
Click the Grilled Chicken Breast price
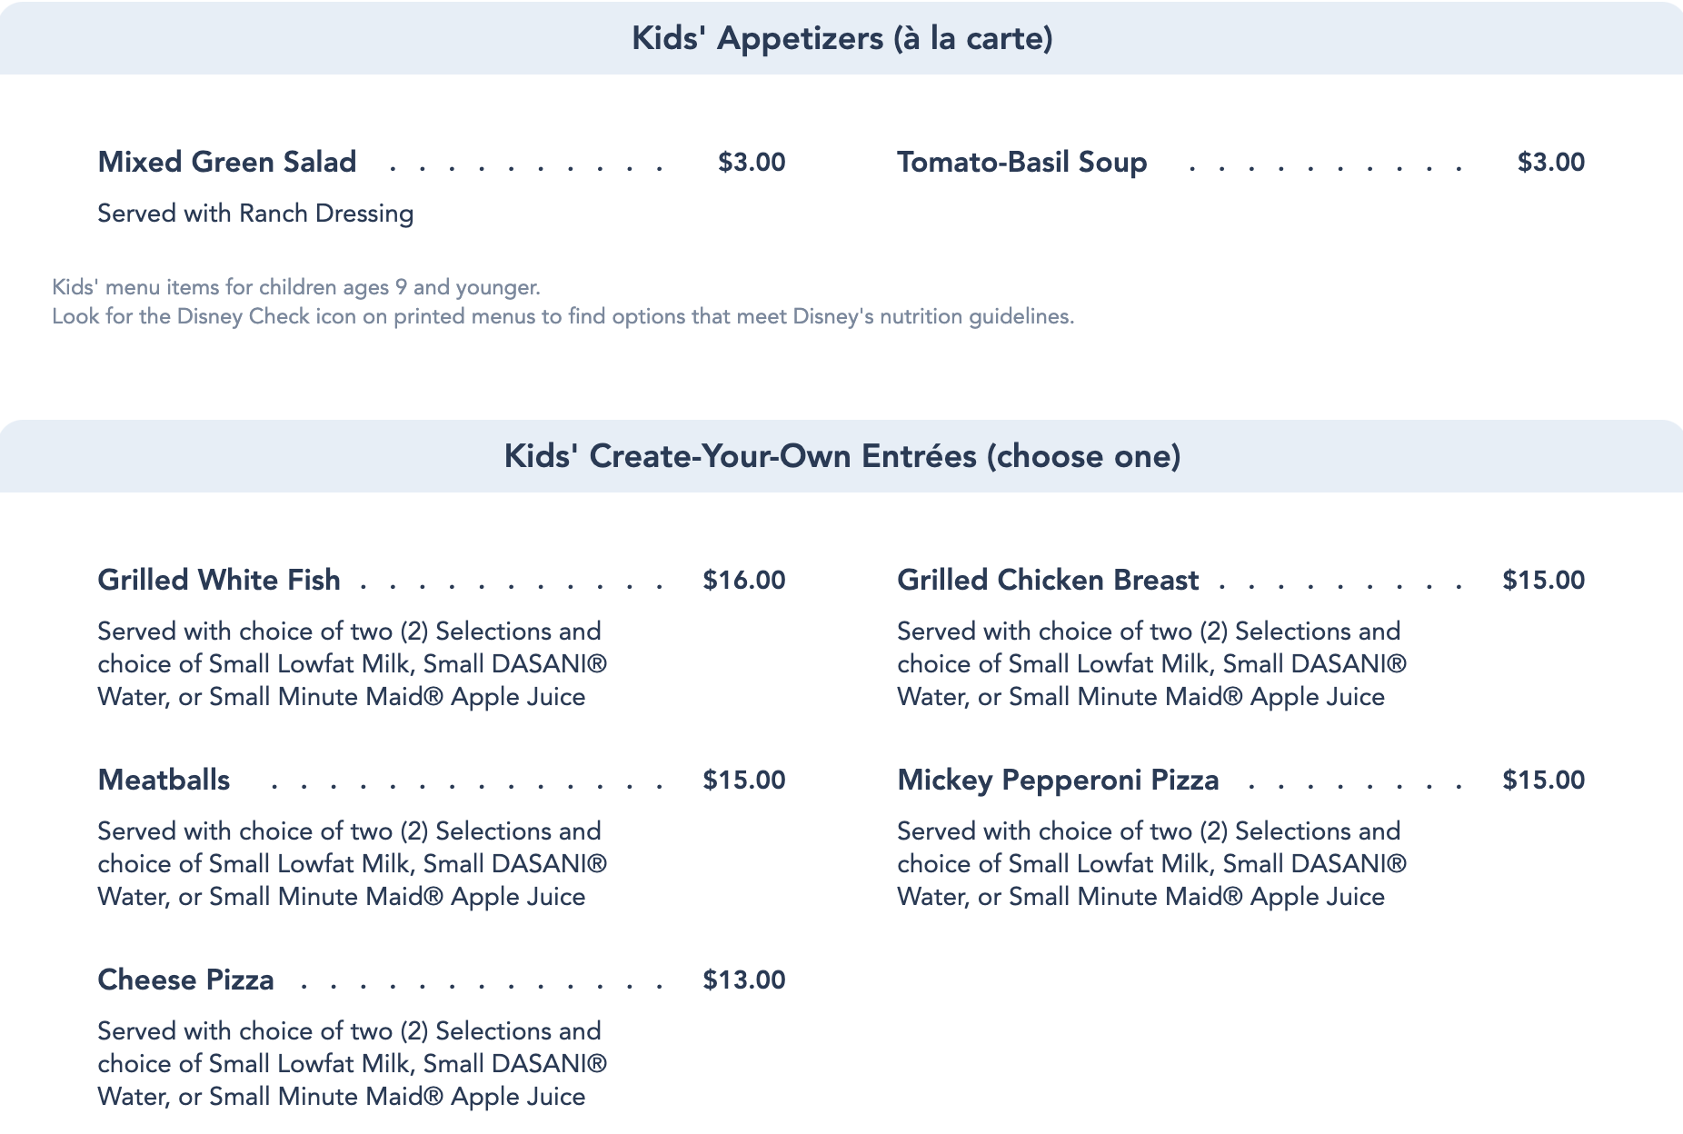coord(1543,581)
